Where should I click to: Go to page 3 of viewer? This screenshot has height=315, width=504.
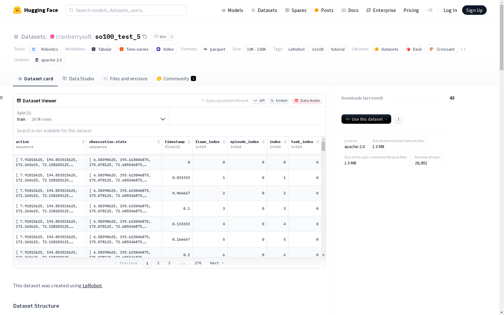(169, 263)
